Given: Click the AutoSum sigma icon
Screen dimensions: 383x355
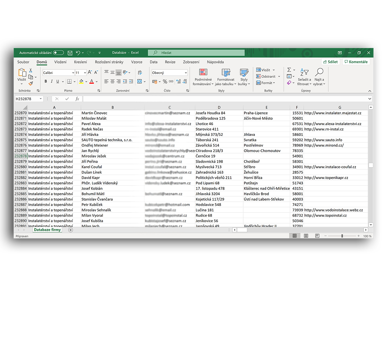Looking at the screenshot, I should tap(289, 70).
